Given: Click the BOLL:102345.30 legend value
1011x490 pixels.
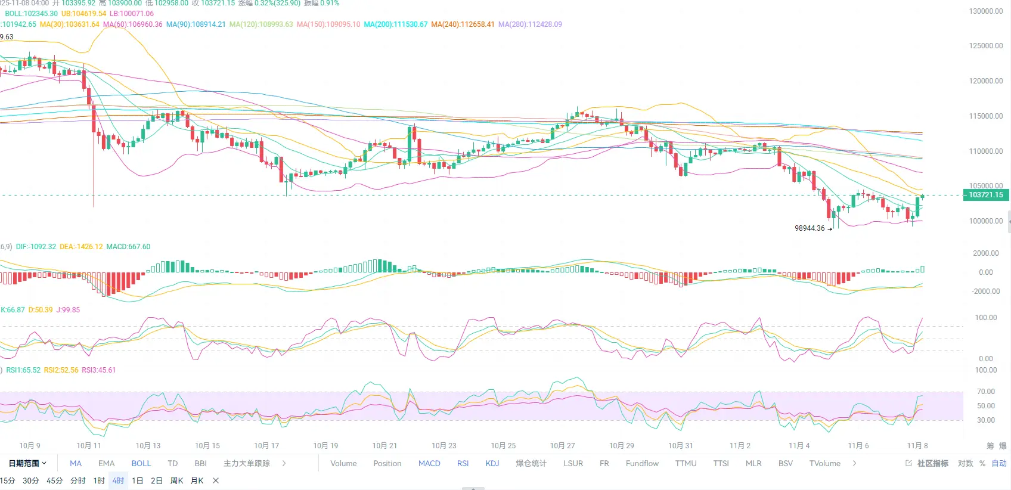Looking at the screenshot, I should 32,14.
